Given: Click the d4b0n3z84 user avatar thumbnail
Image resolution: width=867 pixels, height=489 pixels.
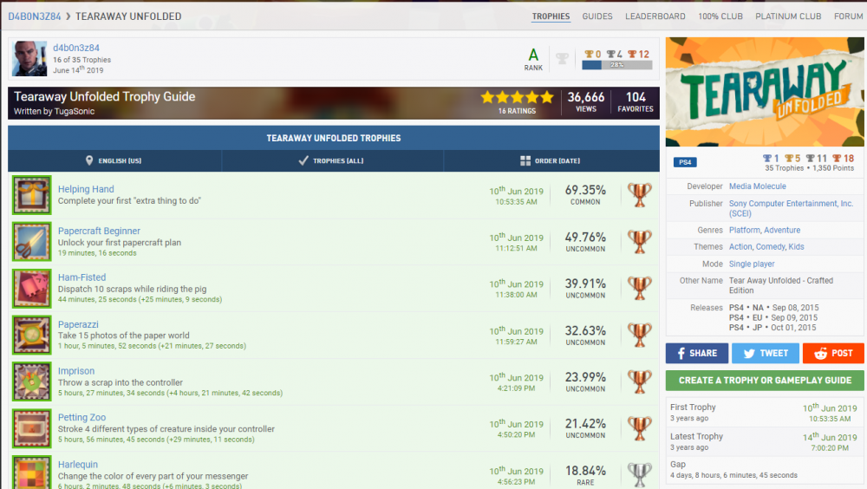Looking at the screenshot, I should coord(29,58).
